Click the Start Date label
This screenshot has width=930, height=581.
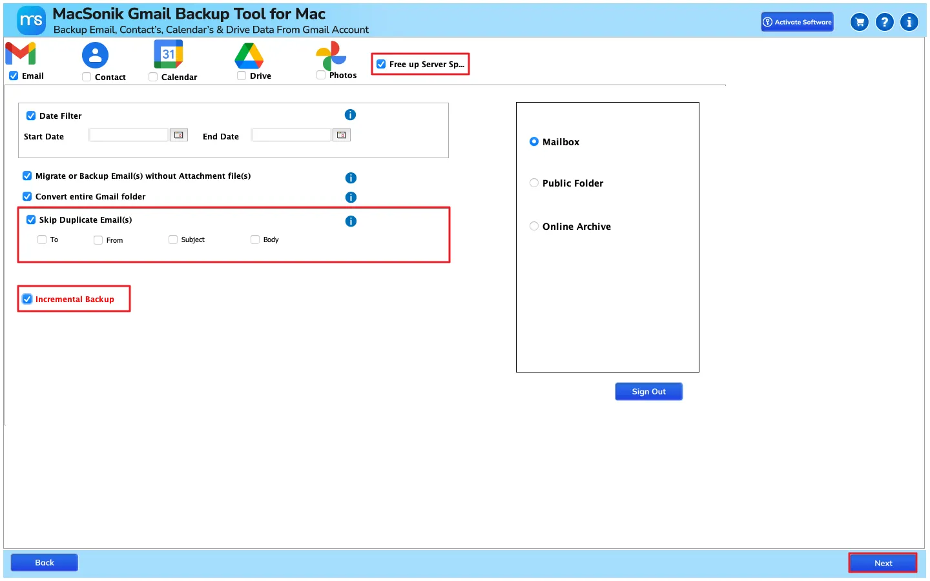[x=44, y=136]
